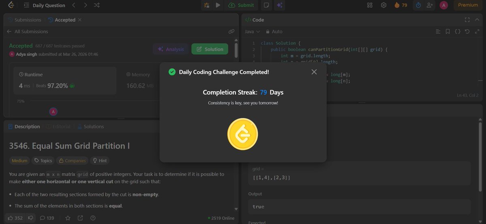Click the green Solution button
Screen dimensions: 486x224
click(x=210, y=49)
